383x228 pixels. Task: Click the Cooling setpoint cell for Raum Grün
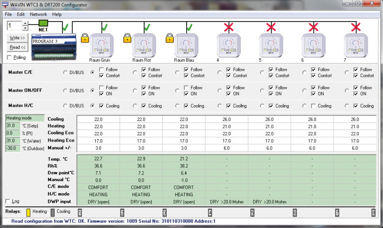click(x=99, y=119)
